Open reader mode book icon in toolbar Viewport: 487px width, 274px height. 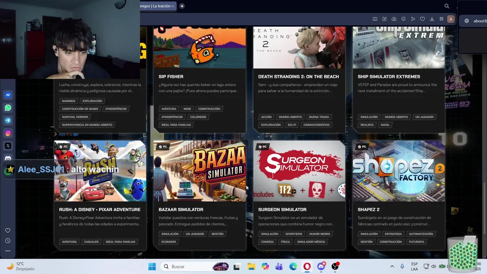pyautogui.click(x=375, y=19)
